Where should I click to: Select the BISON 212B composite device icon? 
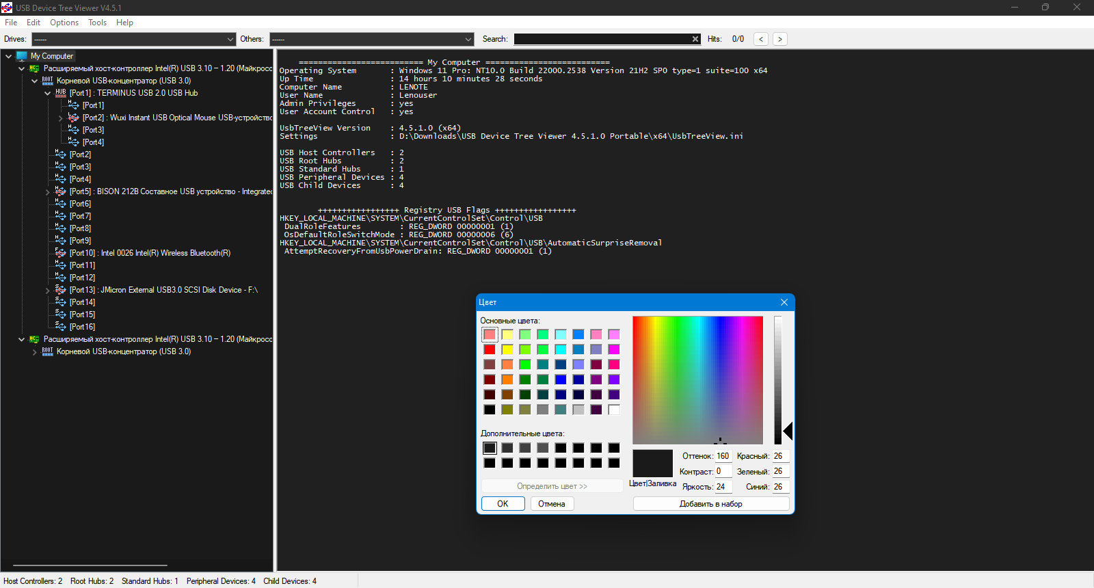click(61, 191)
